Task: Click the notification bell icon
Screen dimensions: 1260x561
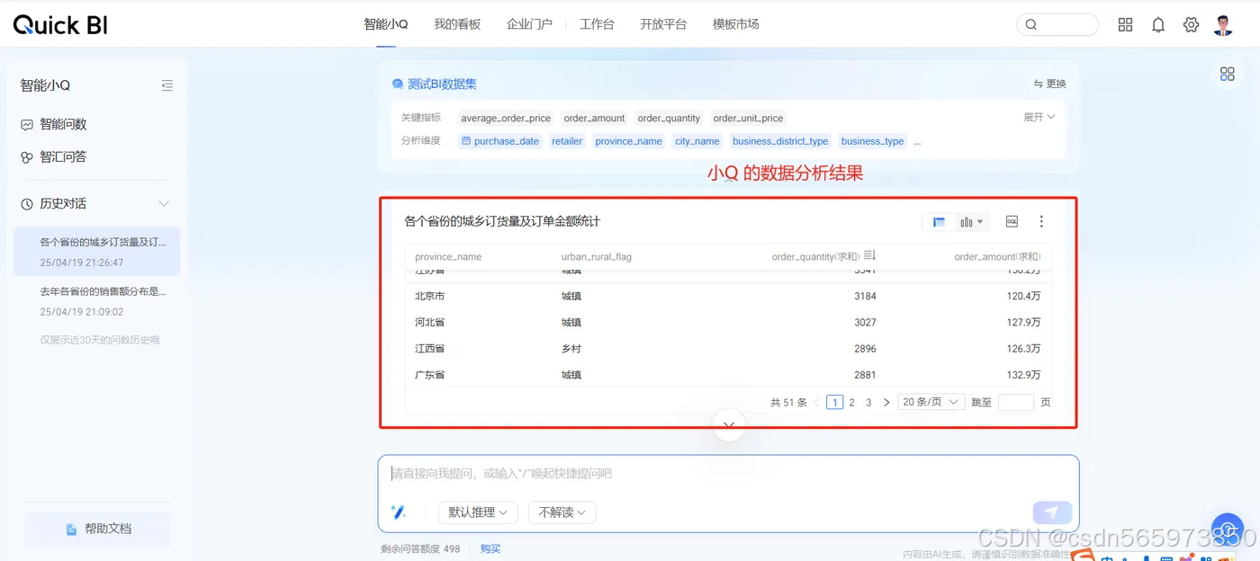Action: click(x=1158, y=24)
